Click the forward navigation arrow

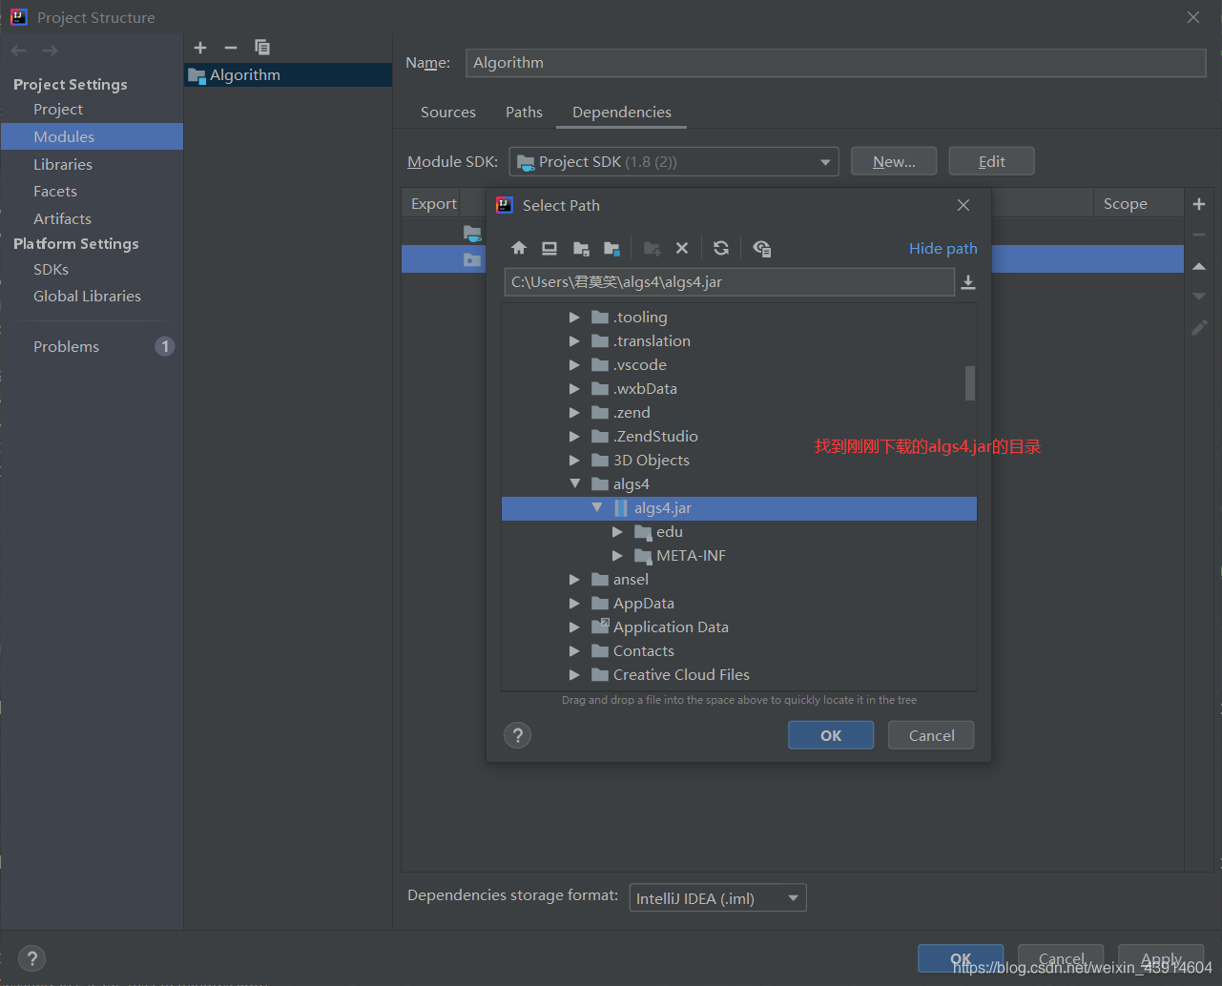pyautogui.click(x=50, y=51)
